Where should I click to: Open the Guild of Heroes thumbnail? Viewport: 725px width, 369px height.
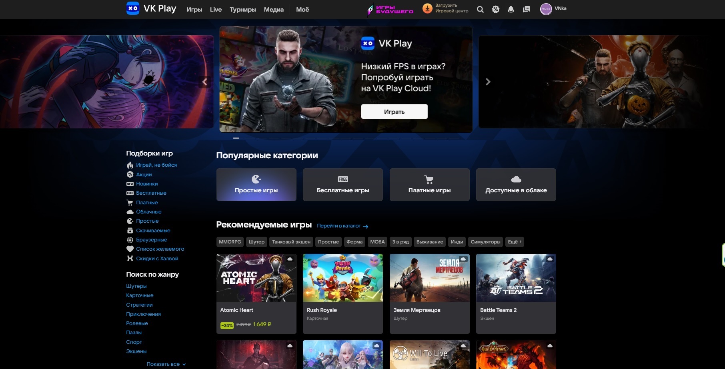click(x=516, y=355)
